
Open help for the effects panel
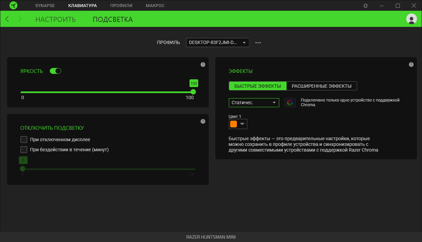click(x=411, y=65)
